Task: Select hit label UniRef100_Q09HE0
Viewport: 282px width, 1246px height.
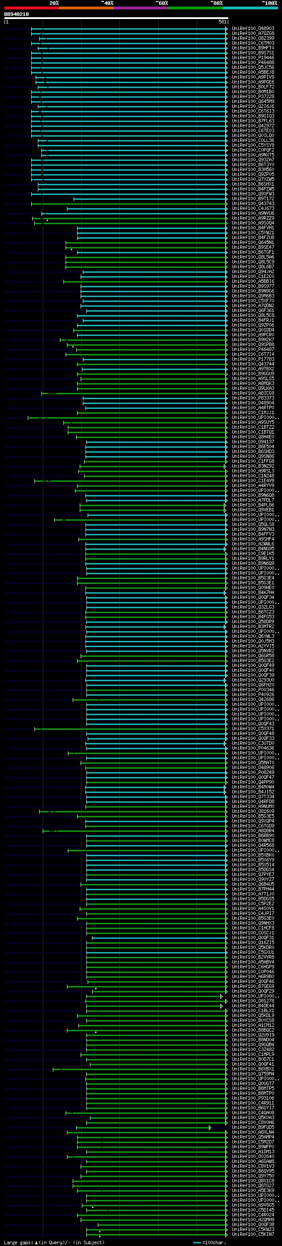Action: pos(253,588)
